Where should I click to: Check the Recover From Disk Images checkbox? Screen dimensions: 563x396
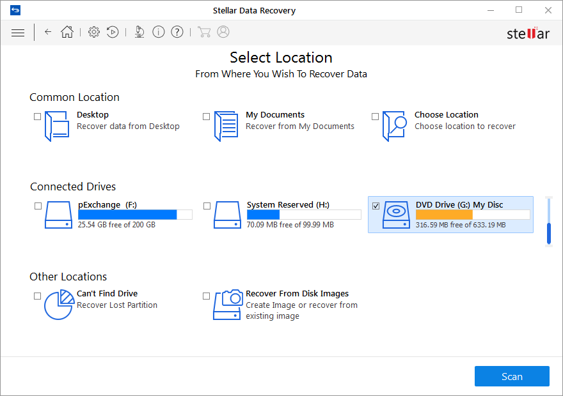(x=206, y=296)
